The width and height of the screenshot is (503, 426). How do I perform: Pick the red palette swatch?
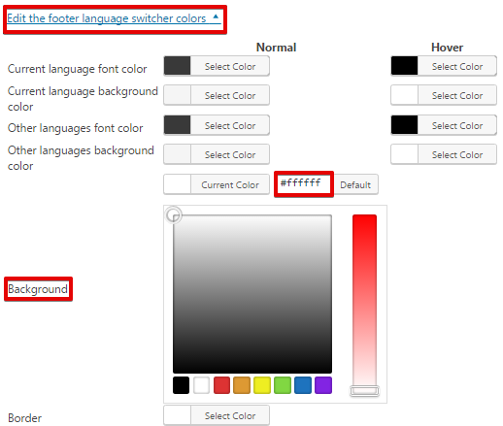(x=221, y=385)
